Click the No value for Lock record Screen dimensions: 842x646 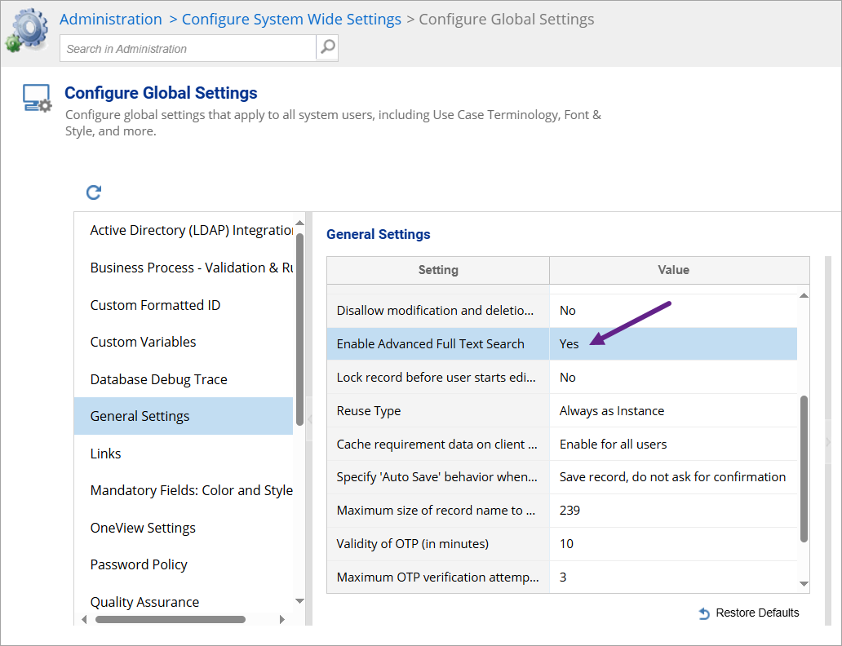click(x=568, y=378)
